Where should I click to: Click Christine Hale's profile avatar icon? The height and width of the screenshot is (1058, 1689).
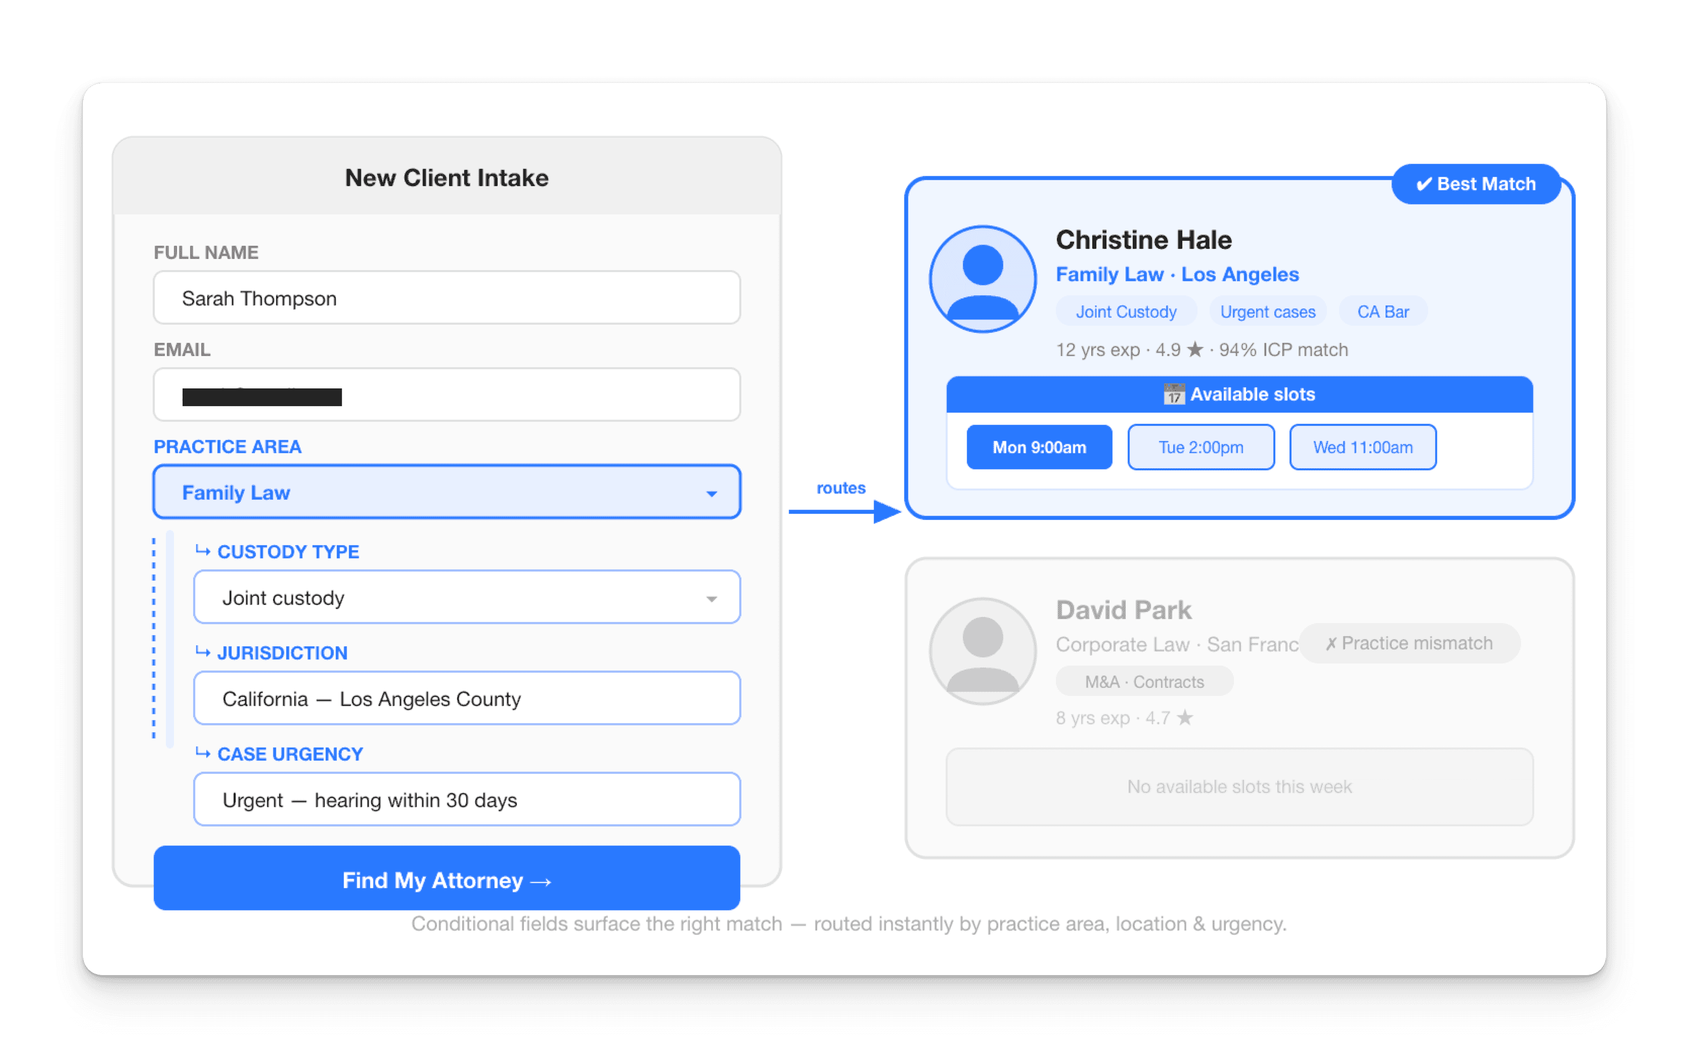983,279
